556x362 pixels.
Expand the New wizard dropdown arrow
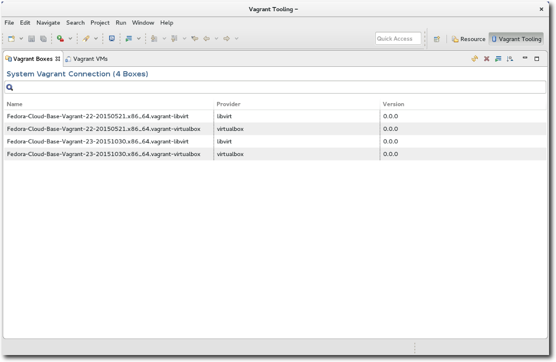coord(21,38)
